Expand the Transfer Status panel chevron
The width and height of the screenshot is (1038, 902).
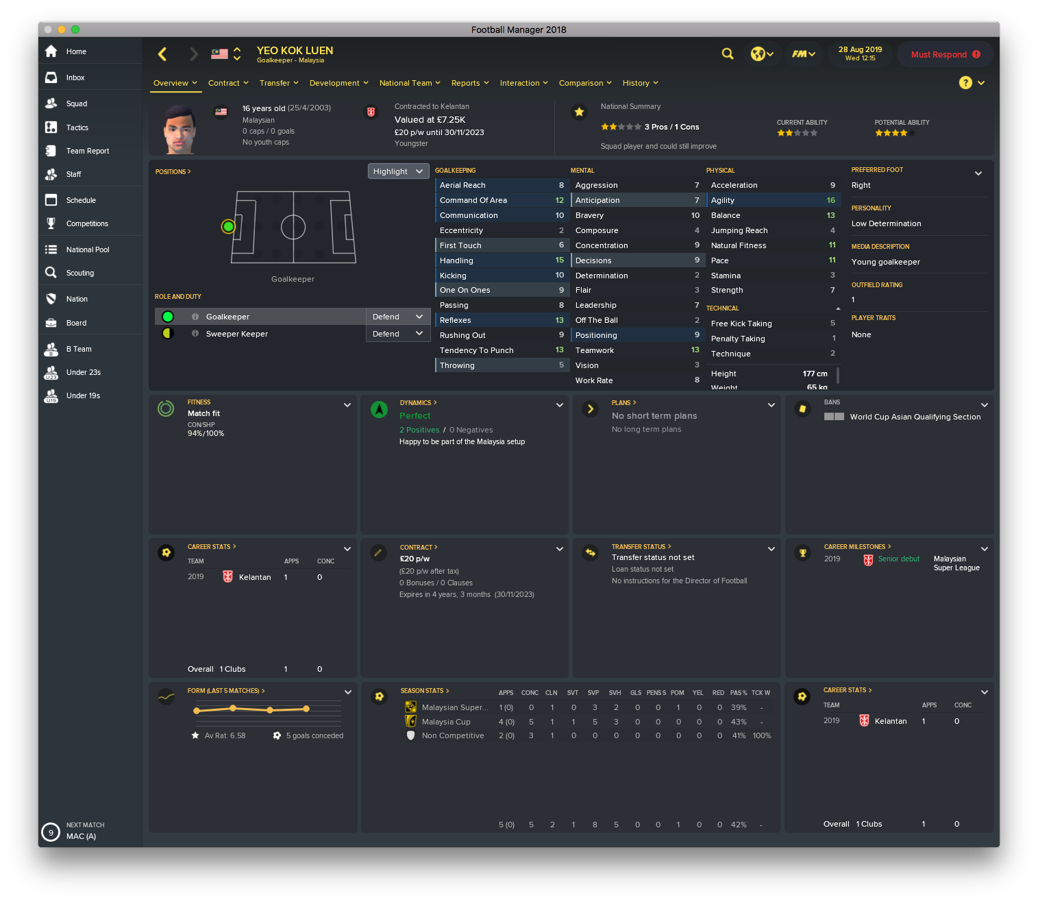(771, 549)
